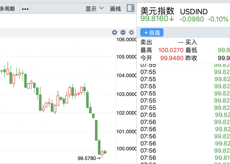Select the 画线 drawing tool

pos(115,9)
